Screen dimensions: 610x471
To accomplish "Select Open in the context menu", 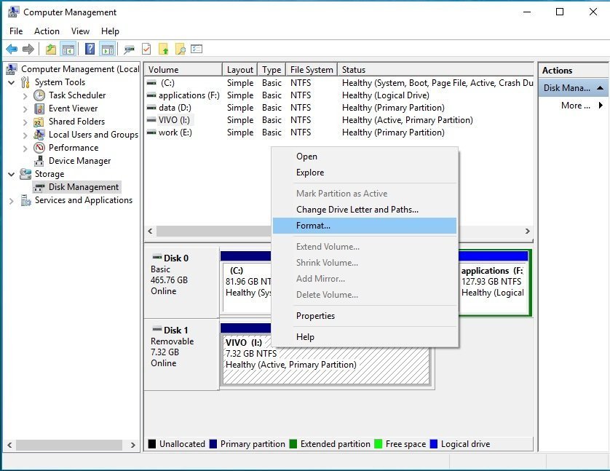I will coord(365,157).
